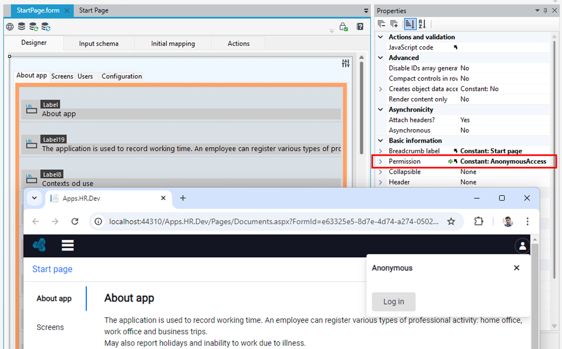The image size is (562, 349).
Task: Collapse the Asynchronicity category
Action: click(x=381, y=109)
